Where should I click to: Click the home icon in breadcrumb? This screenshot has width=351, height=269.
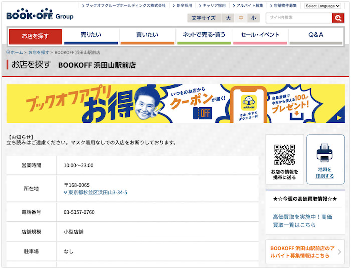[x=8, y=52]
